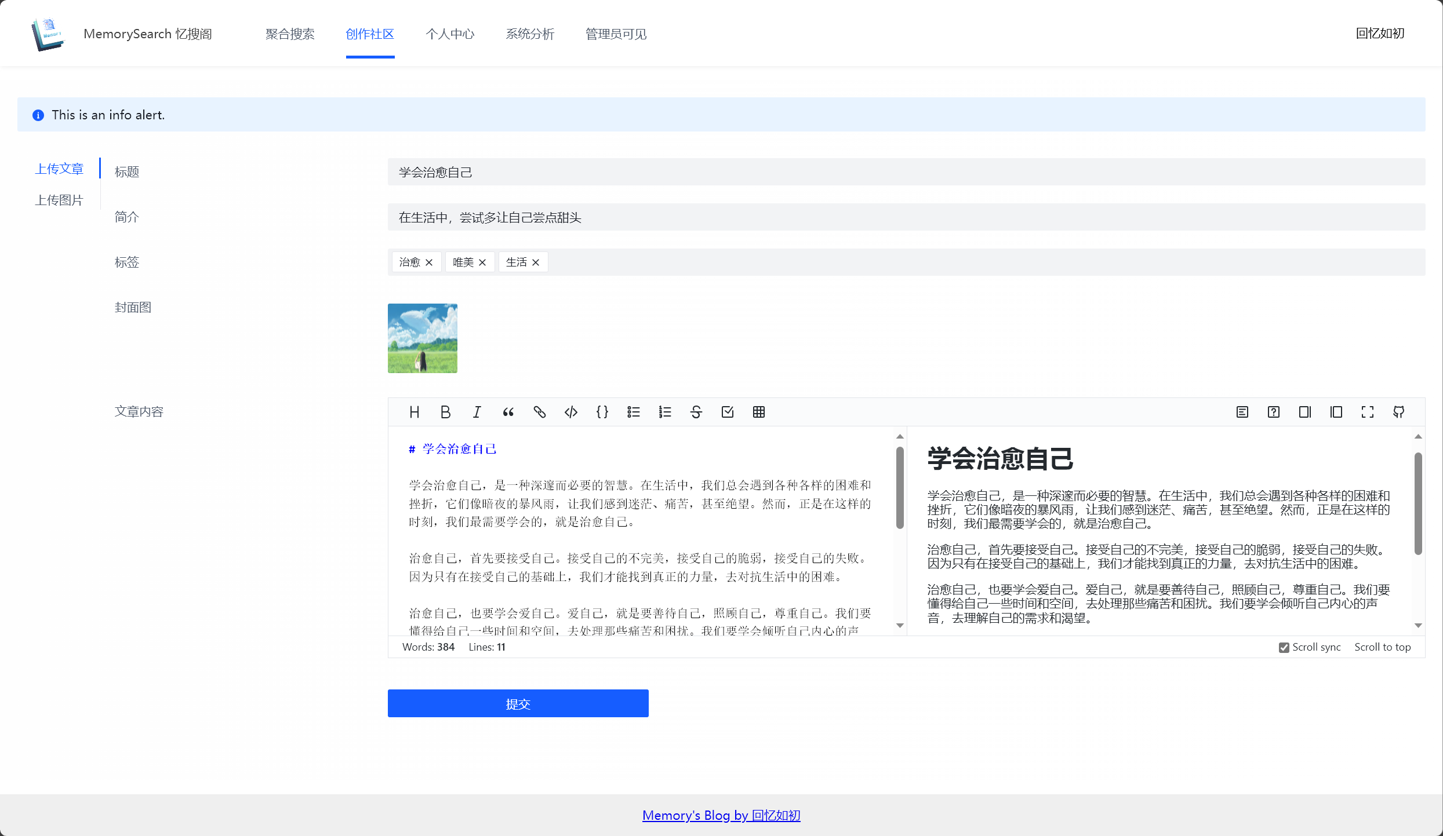Click the MemorySearch book logo
The width and height of the screenshot is (1443, 836).
click(x=48, y=34)
